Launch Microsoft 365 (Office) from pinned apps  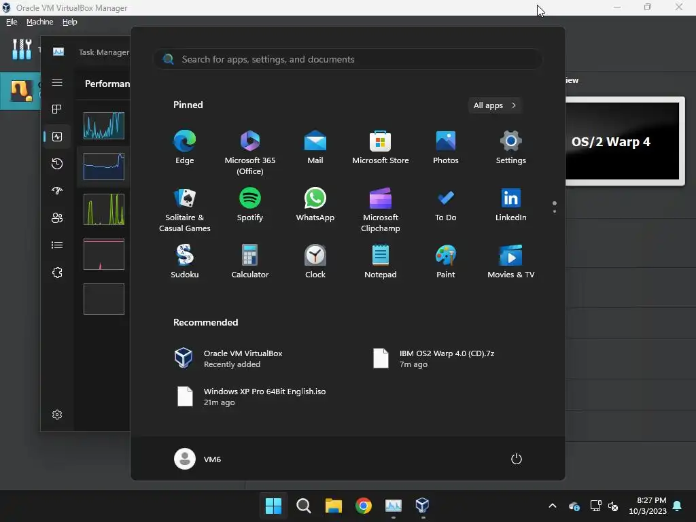(250, 153)
